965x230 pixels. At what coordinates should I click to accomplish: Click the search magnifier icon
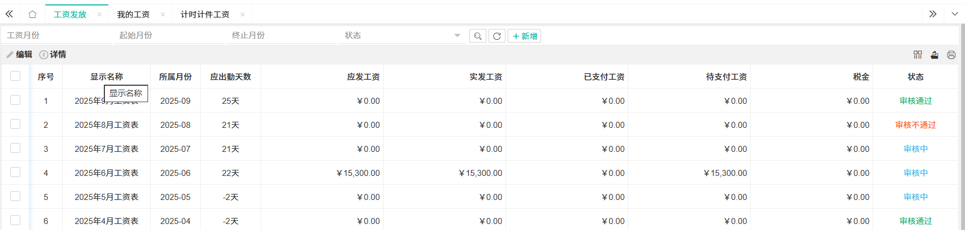tap(478, 36)
